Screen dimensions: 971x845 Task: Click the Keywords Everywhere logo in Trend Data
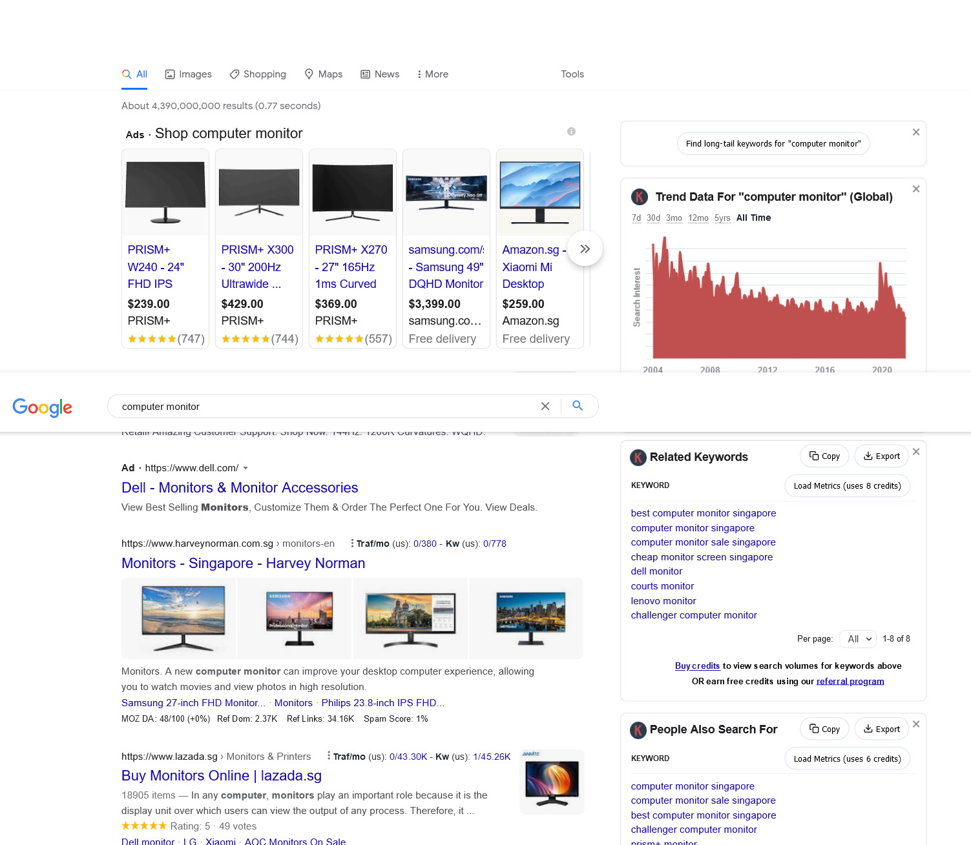(639, 197)
